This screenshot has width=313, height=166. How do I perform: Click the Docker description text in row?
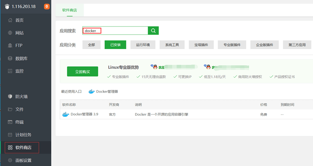coord(162,114)
